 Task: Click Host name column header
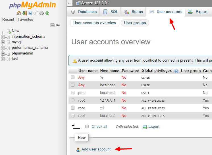[110, 71]
